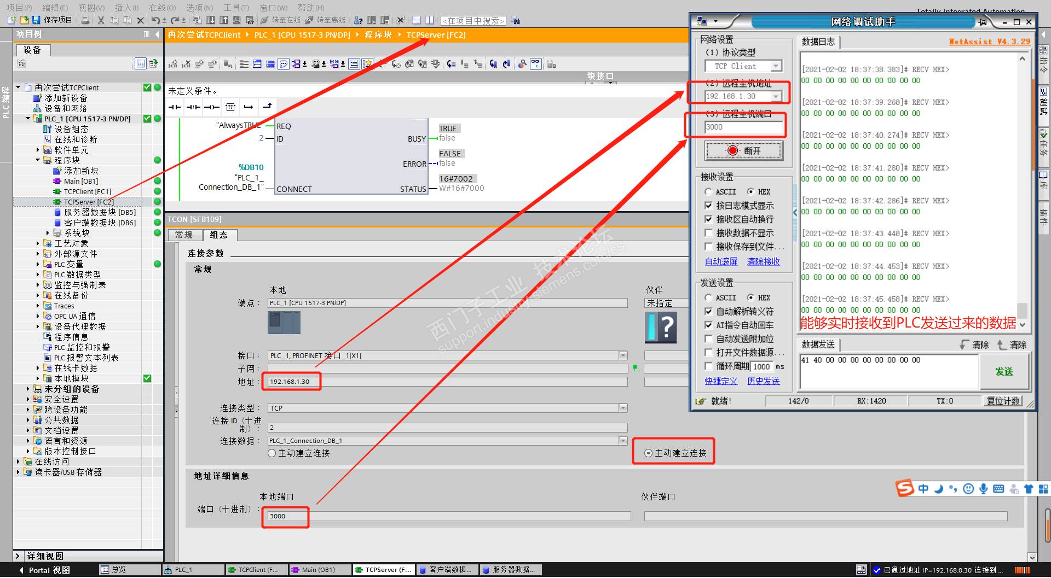Click the Cut scissors icon

(101, 20)
